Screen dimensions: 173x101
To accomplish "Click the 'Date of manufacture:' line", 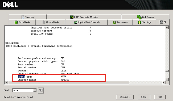I will [x=48, y=73].
